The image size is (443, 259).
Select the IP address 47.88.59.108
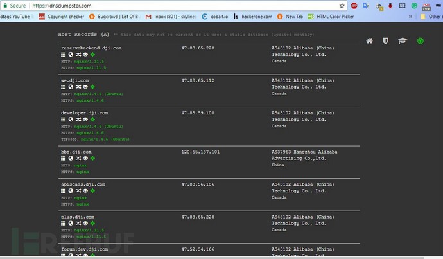tap(198, 113)
